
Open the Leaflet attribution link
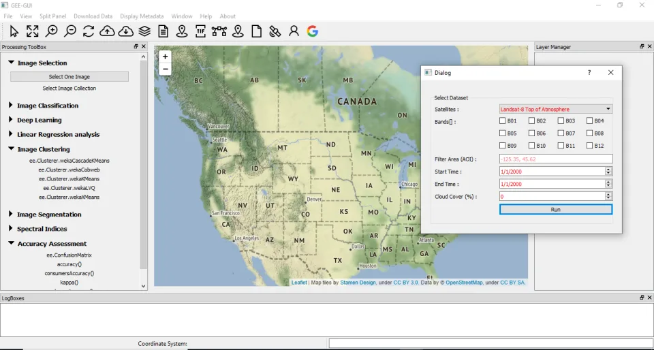299,283
